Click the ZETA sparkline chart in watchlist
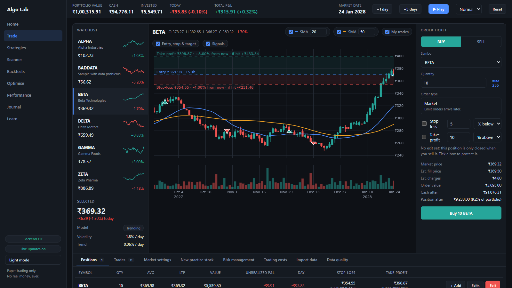The height and width of the screenshot is (288, 512). pos(133,177)
